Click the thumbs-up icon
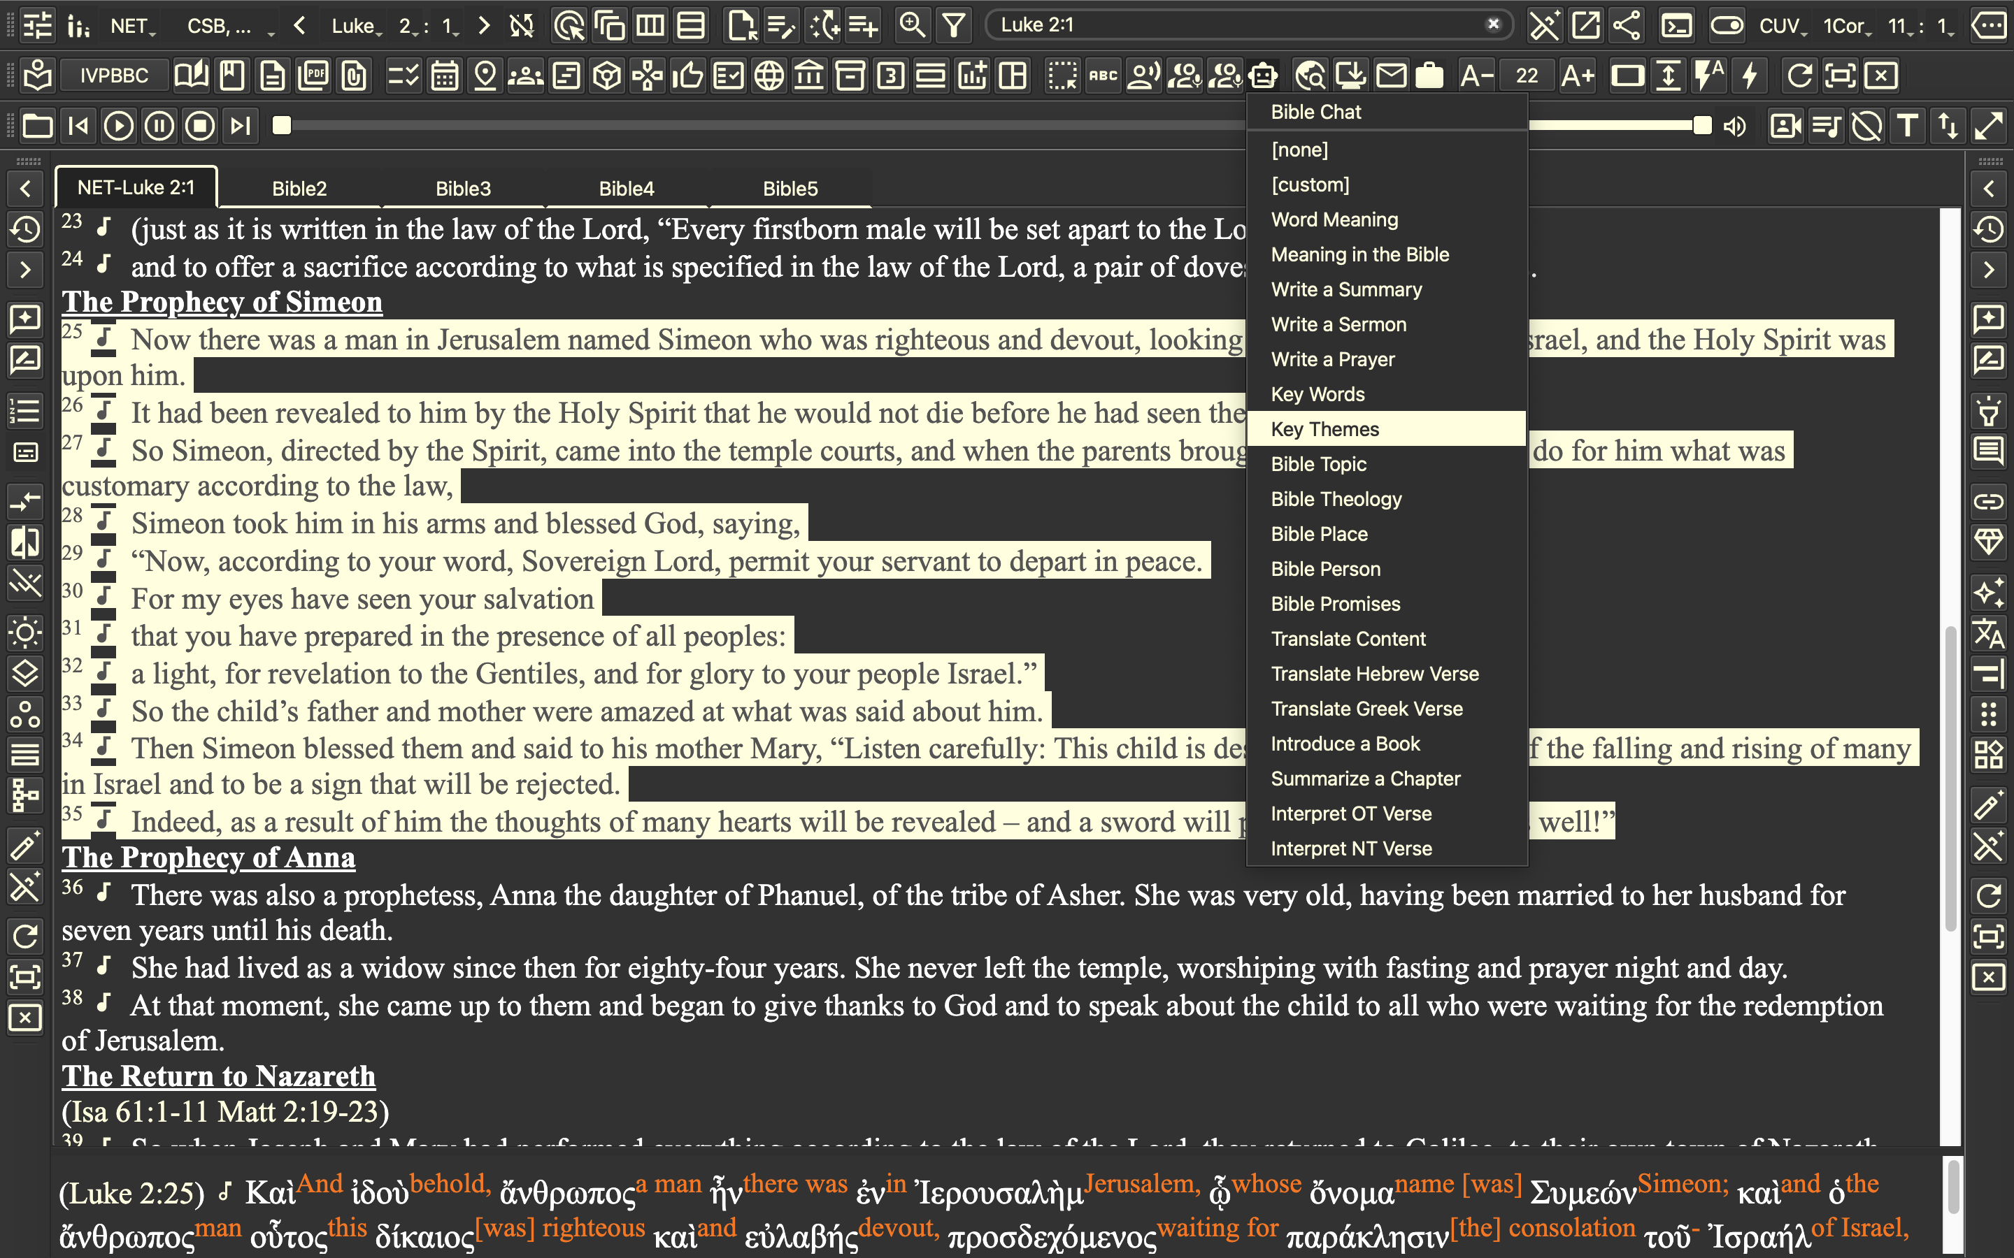The height and width of the screenshot is (1258, 2014). (687, 75)
